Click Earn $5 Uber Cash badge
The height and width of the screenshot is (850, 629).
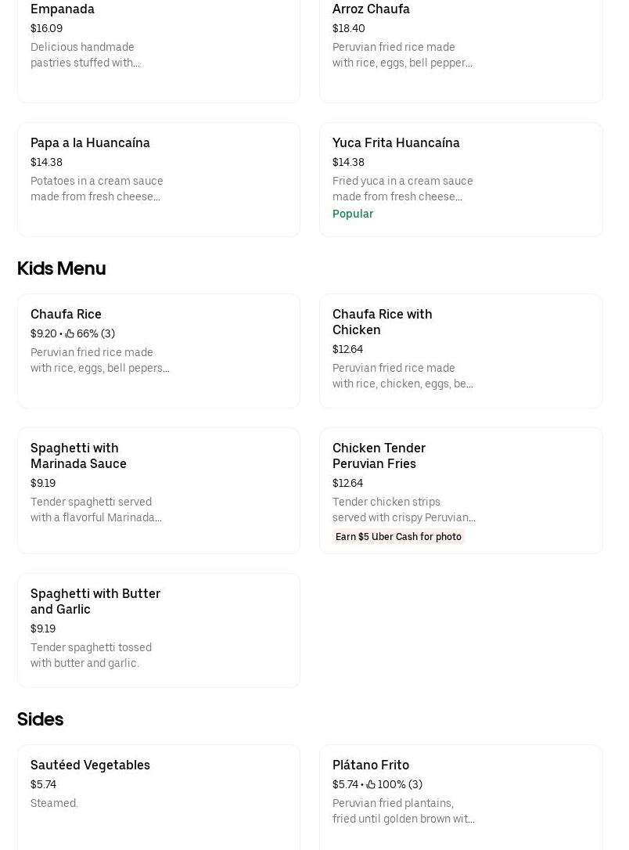398,537
